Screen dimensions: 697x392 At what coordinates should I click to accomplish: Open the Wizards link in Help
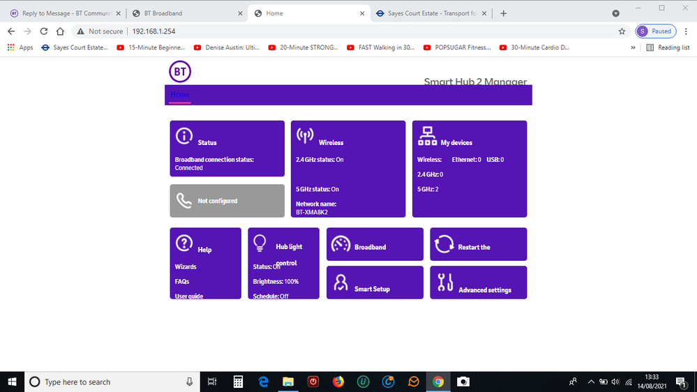point(186,266)
